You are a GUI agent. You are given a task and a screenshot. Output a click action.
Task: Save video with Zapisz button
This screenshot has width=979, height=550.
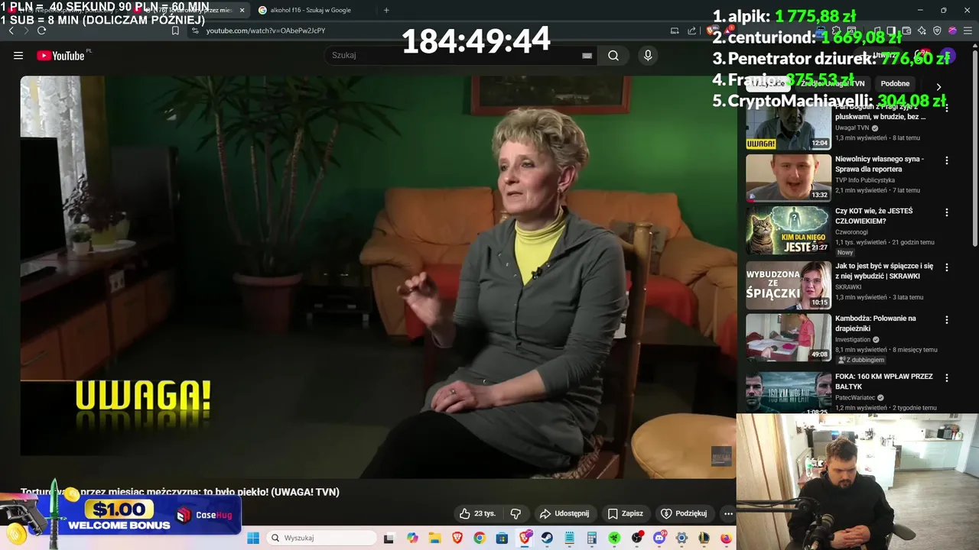tap(625, 513)
